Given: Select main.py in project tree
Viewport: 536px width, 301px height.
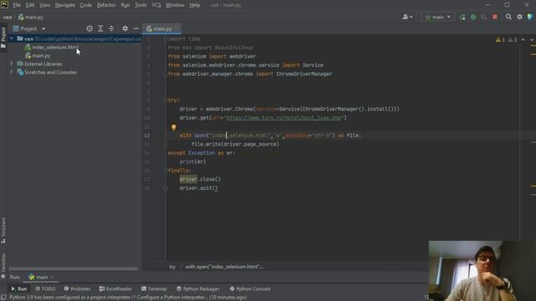Looking at the screenshot, I should 41,56.
